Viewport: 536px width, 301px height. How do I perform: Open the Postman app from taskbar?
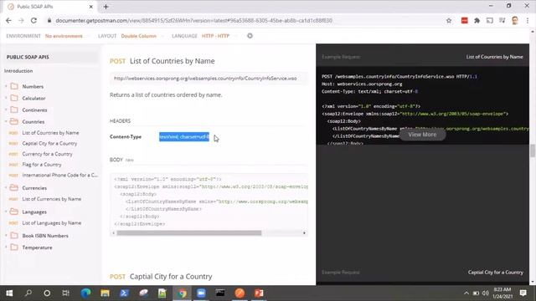click(240, 293)
